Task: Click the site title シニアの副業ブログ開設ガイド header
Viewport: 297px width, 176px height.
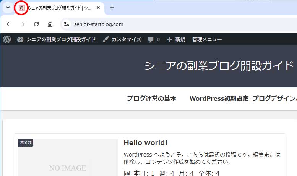Action: (219, 66)
